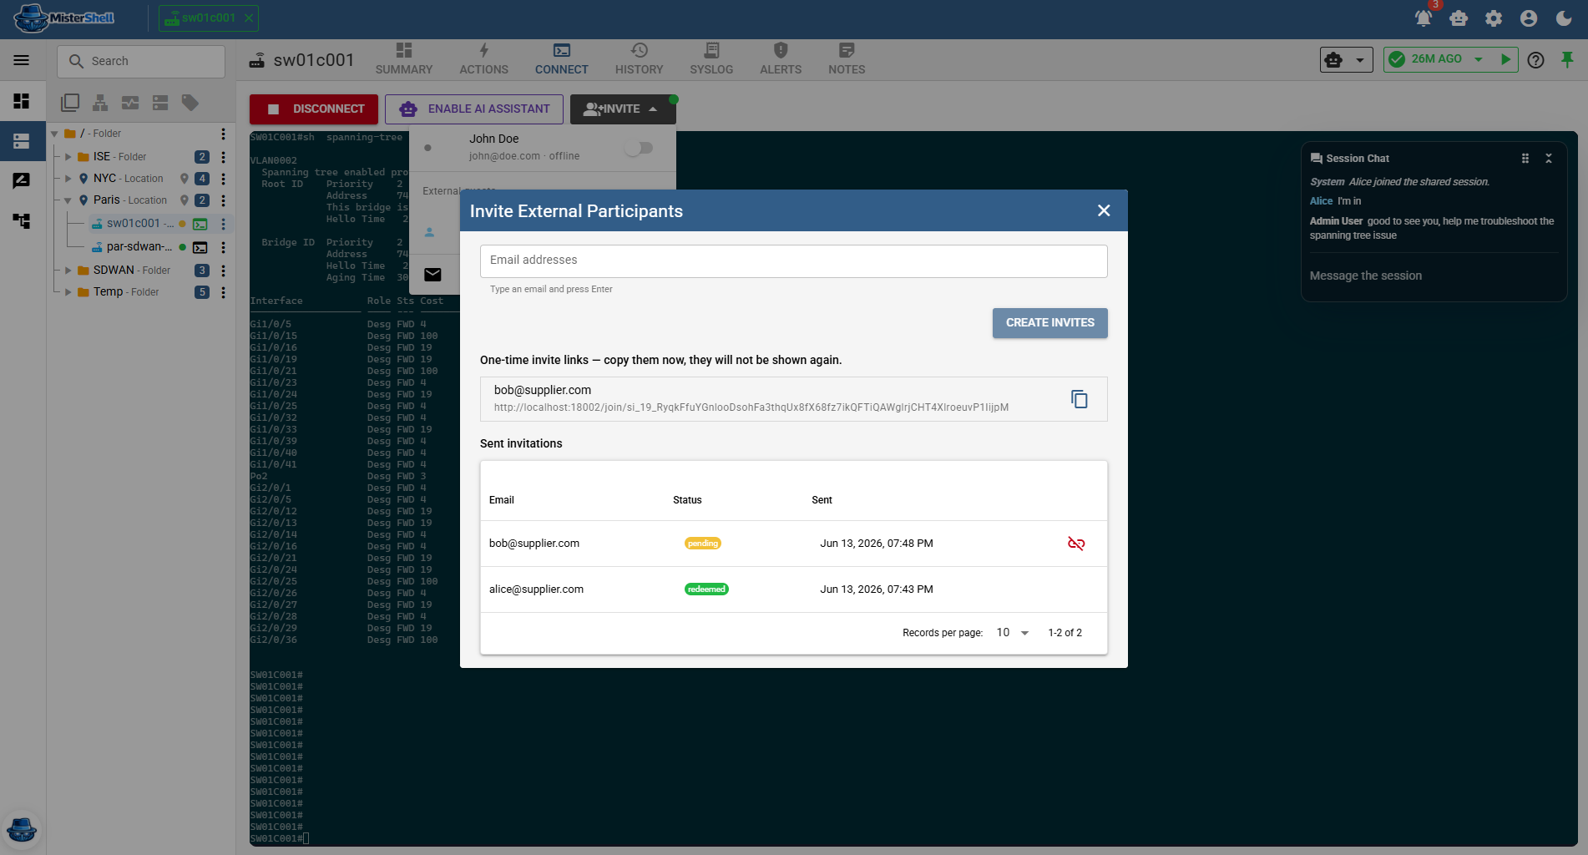The image size is (1588, 855).
Task: Open hamburger menu icon
Action: 22,60
